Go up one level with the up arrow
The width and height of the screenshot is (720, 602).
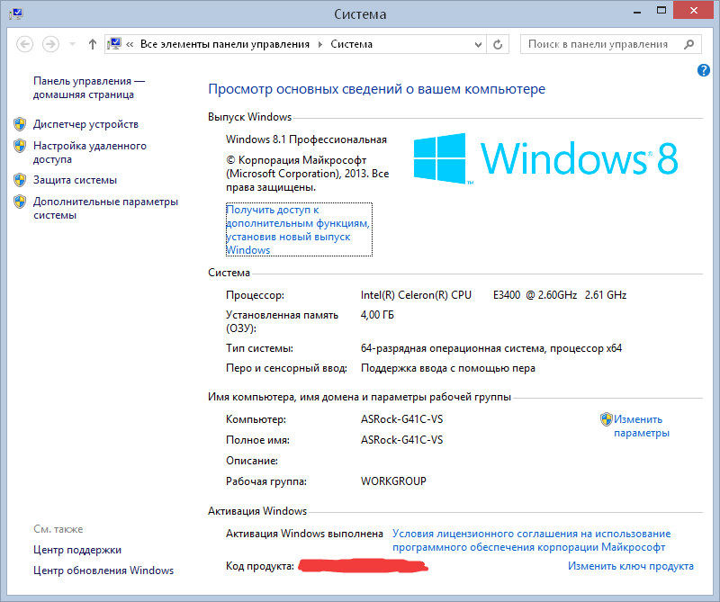tap(93, 44)
